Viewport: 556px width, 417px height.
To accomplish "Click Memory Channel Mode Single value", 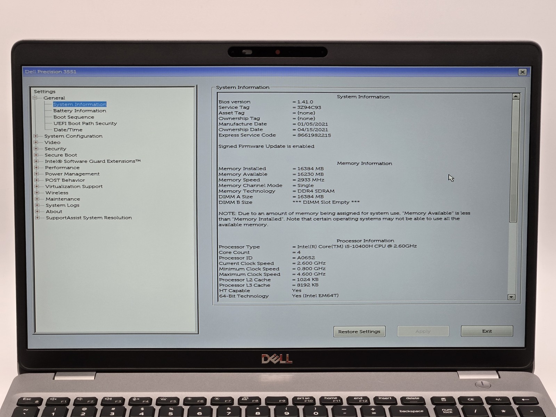I will click(305, 185).
